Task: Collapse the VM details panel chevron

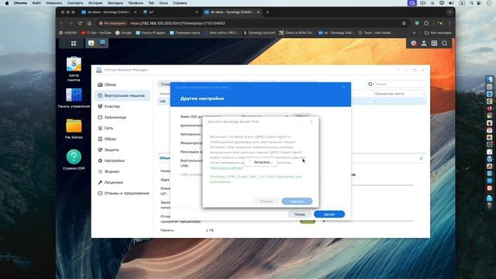Action: tap(422, 158)
